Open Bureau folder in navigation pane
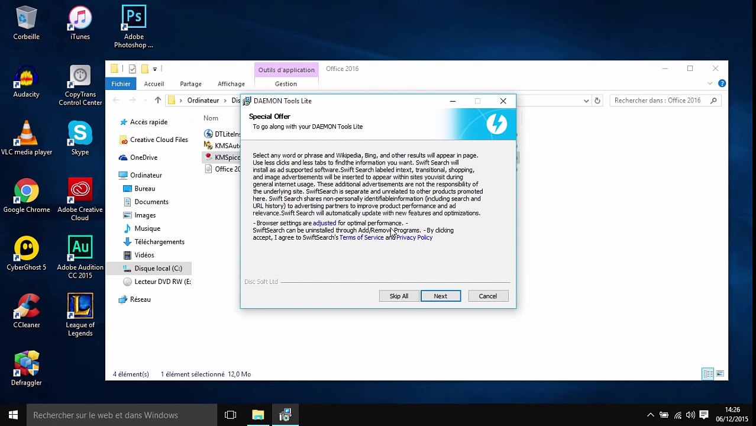The image size is (756, 426). pos(144,189)
